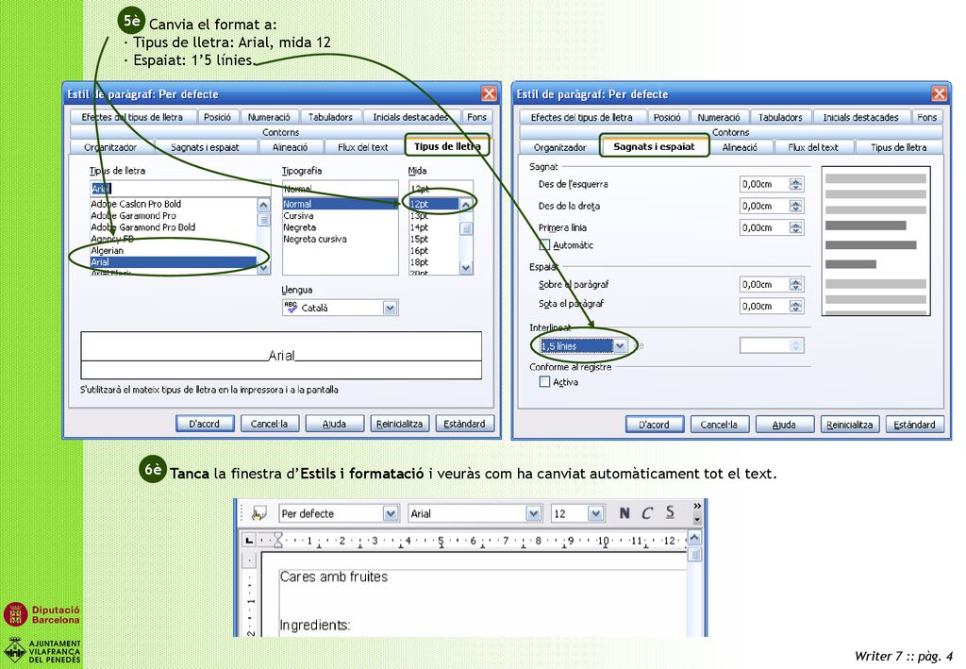Click Reinicialitza in the right dialog

(849, 425)
